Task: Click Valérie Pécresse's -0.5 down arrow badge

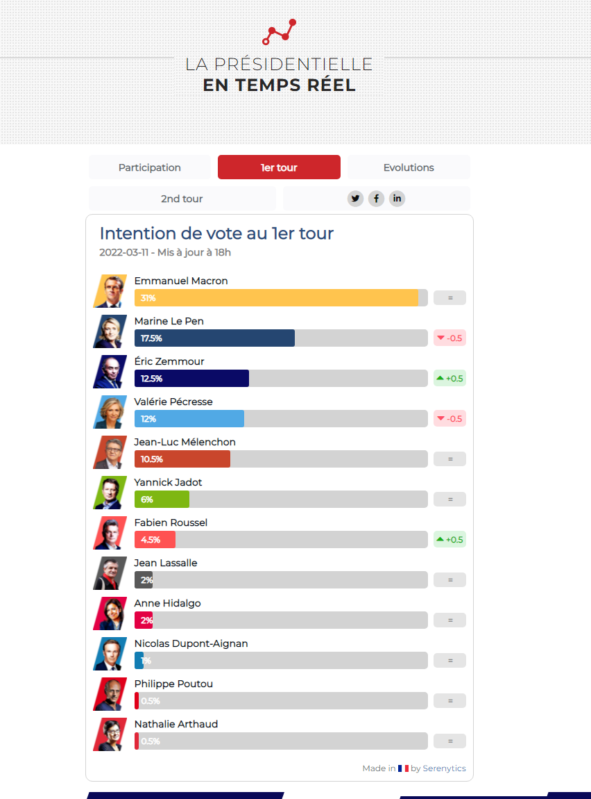Action: tap(449, 419)
